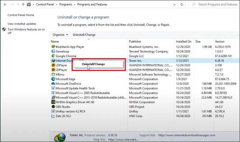Open the internetdownloadmanager.com support link
The image size is (240, 142).
pos(187,135)
